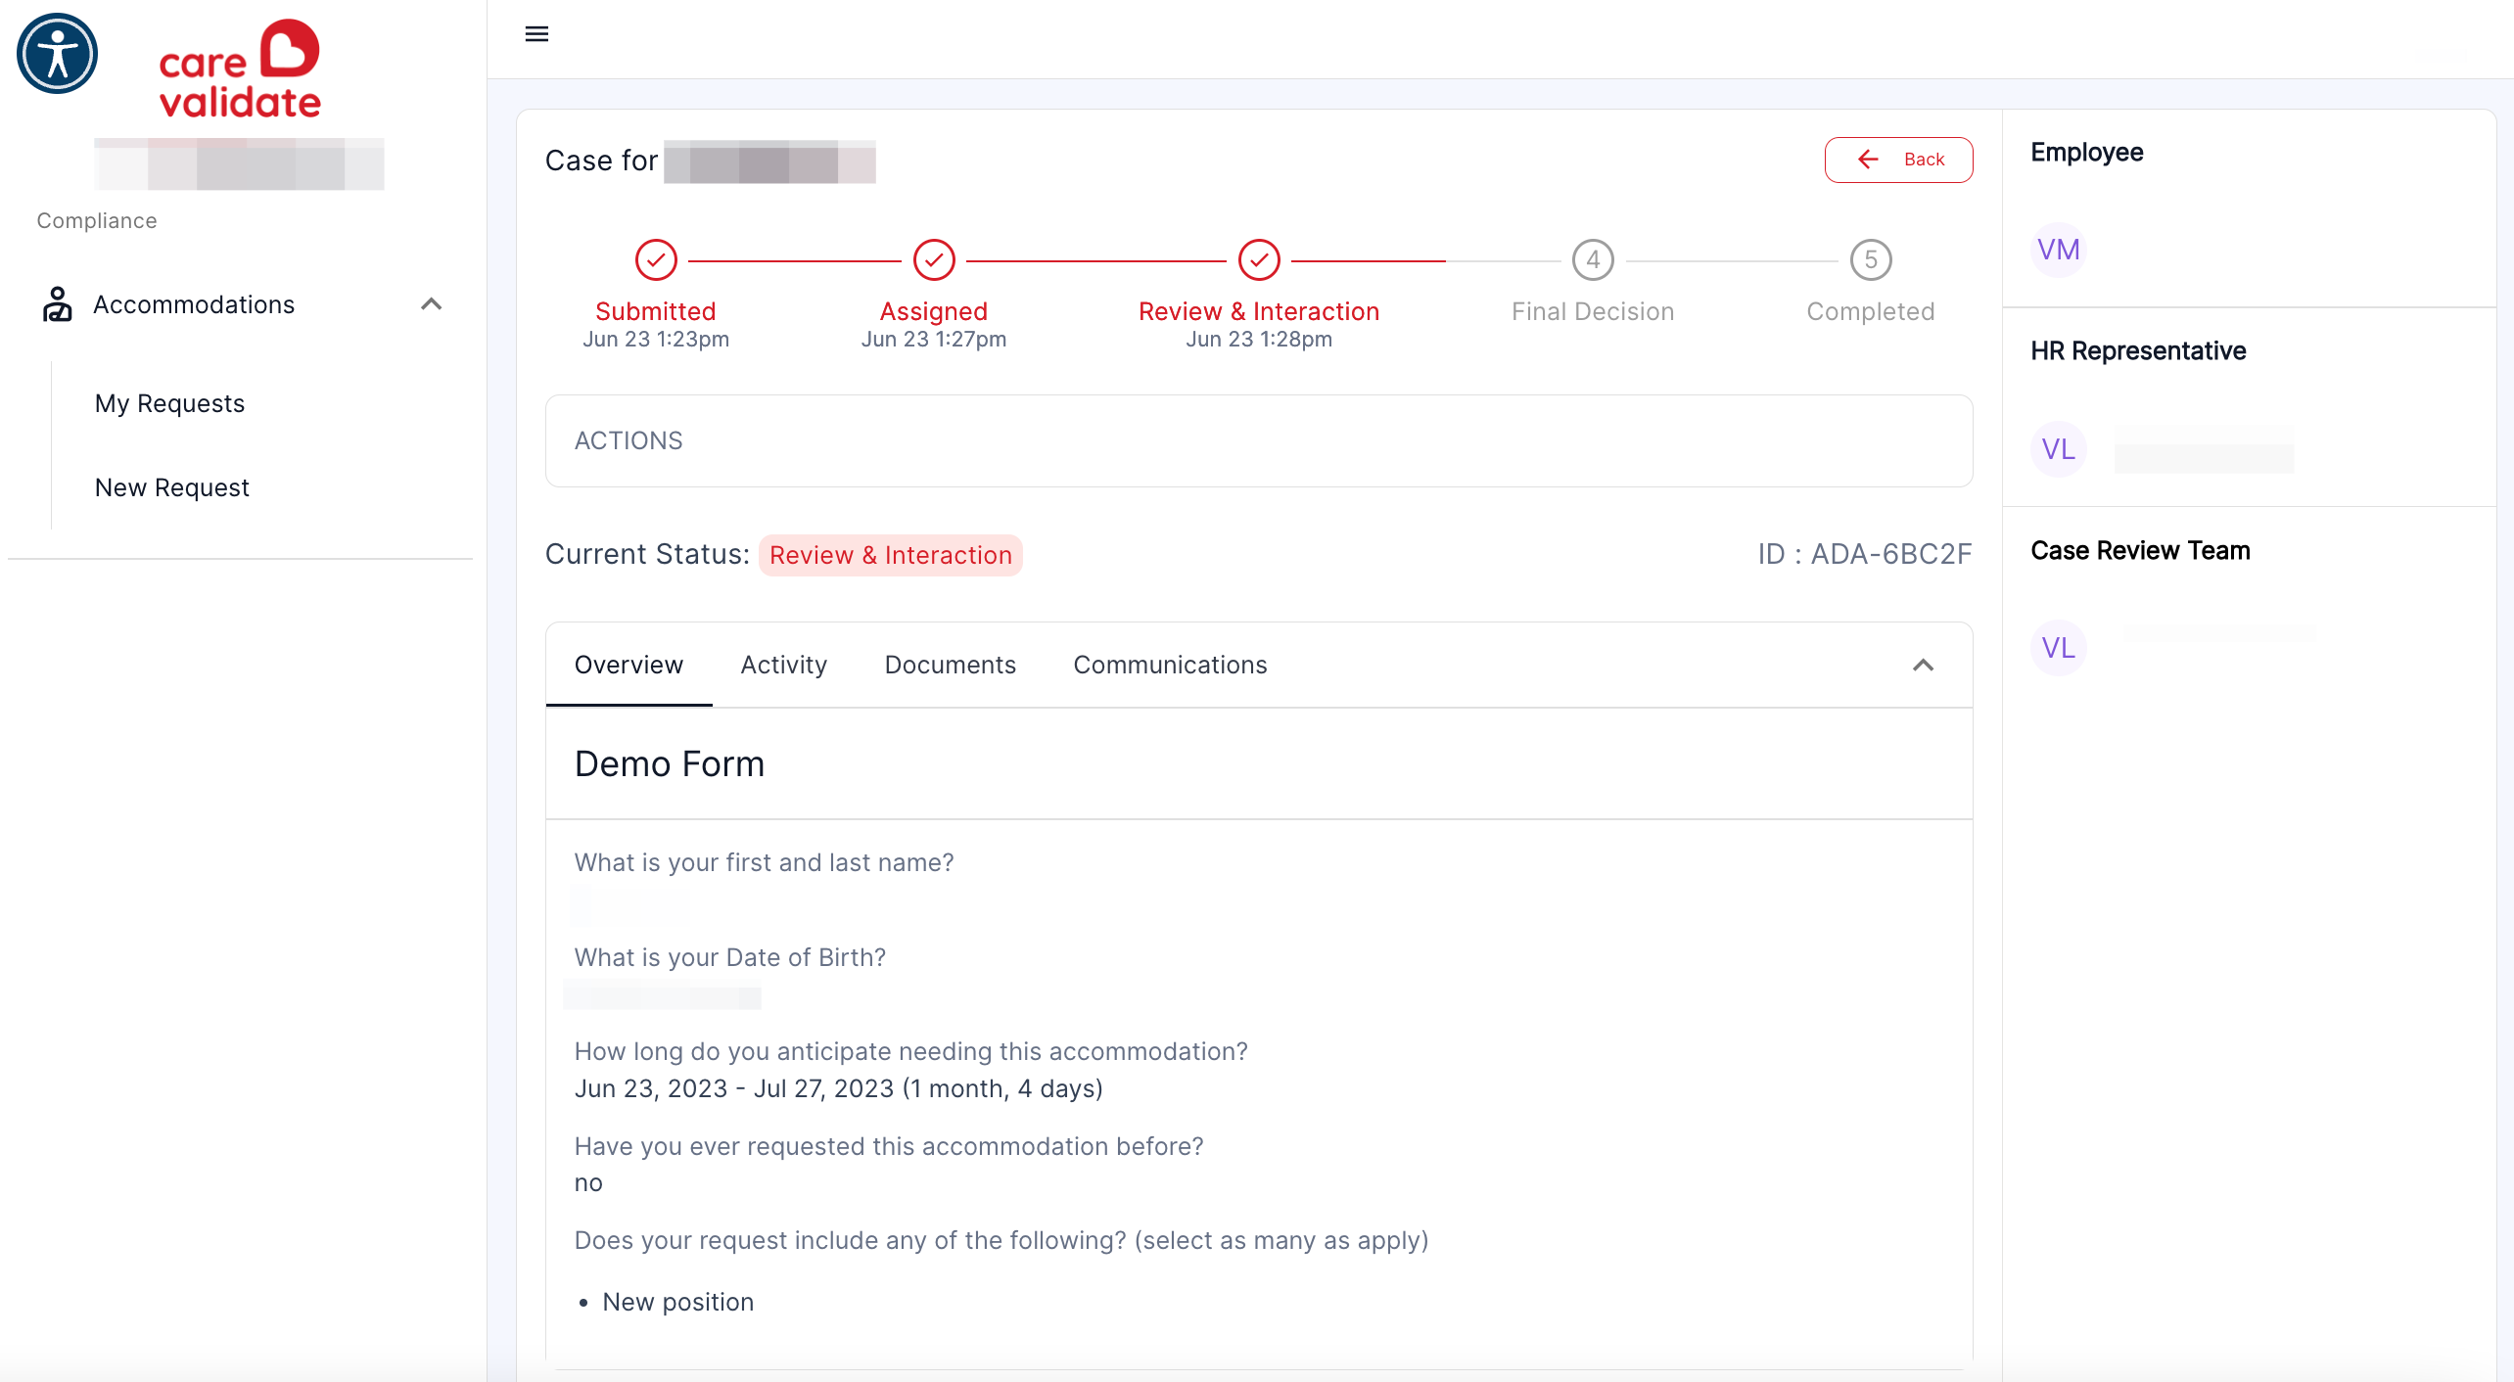The height and width of the screenshot is (1382, 2514).
Task: Select the Completed step circle
Action: pyautogui.click(x=1871, y=260)
